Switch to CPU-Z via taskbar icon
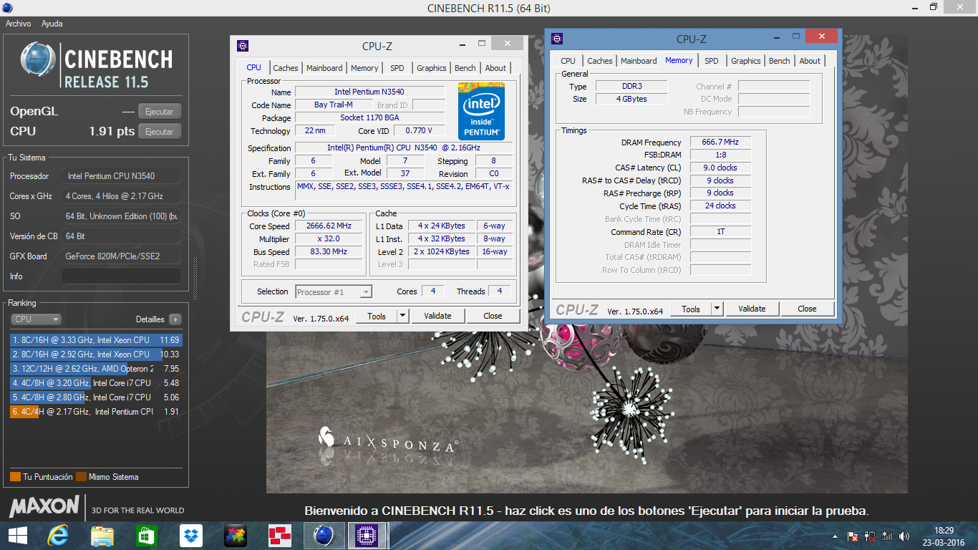Image resolution: width=978 pixels, height=550 pixels. pos(367,536)
